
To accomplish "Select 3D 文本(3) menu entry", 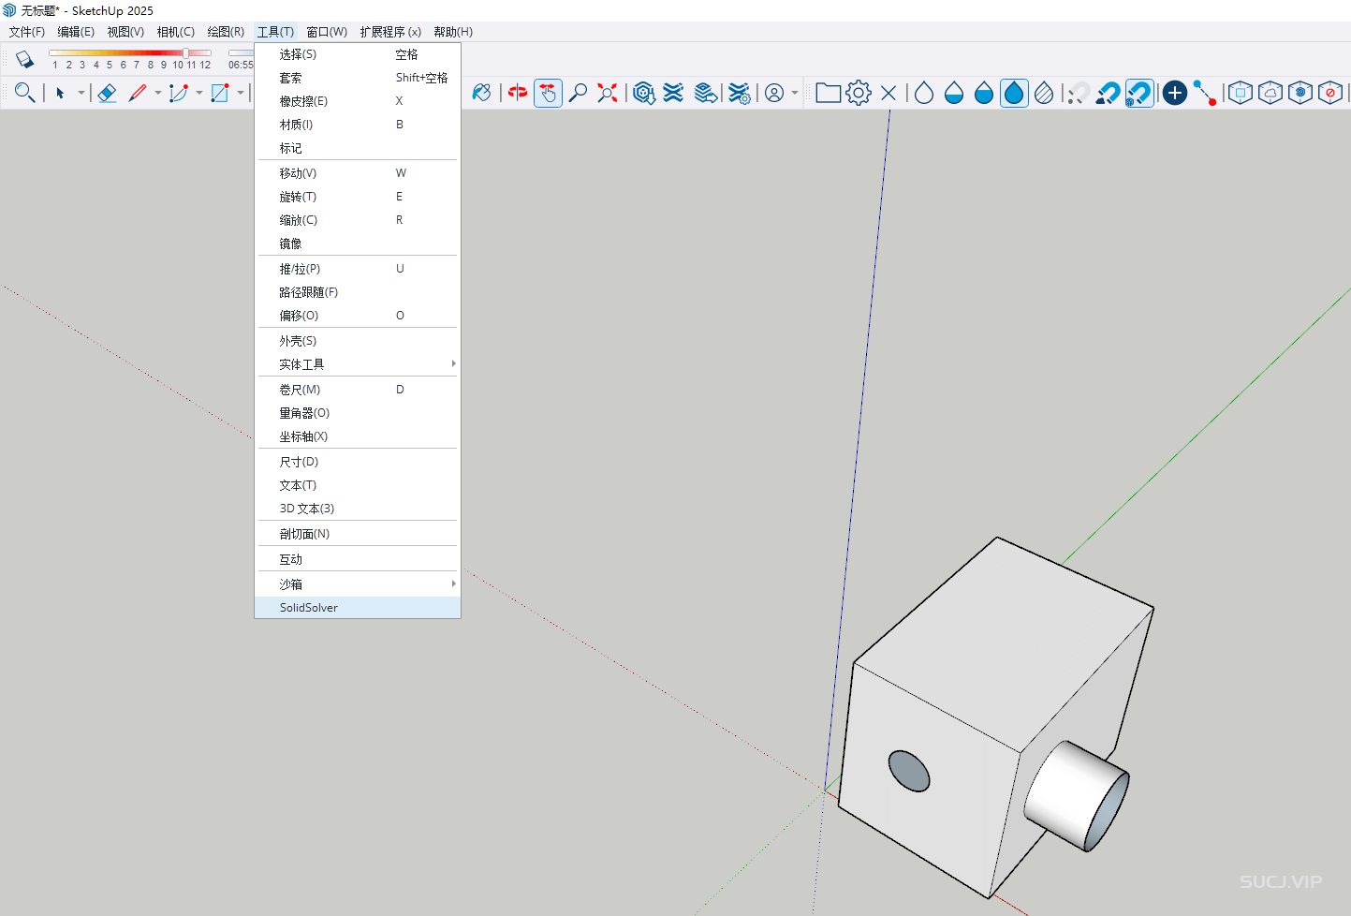I will coord(358,509).
